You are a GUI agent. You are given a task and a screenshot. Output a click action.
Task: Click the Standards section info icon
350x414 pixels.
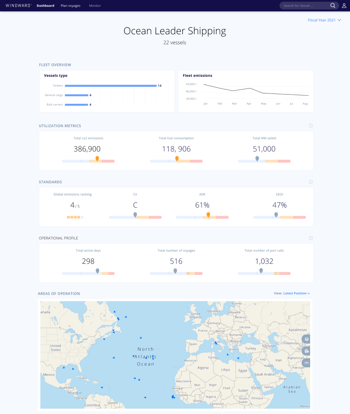click(x=311, y=182)
